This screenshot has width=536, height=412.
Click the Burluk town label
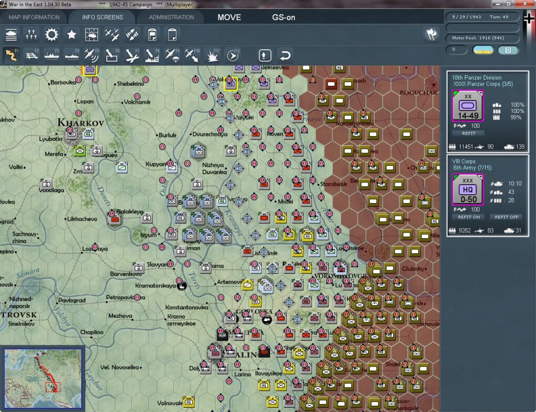click(x=167, y=135)
